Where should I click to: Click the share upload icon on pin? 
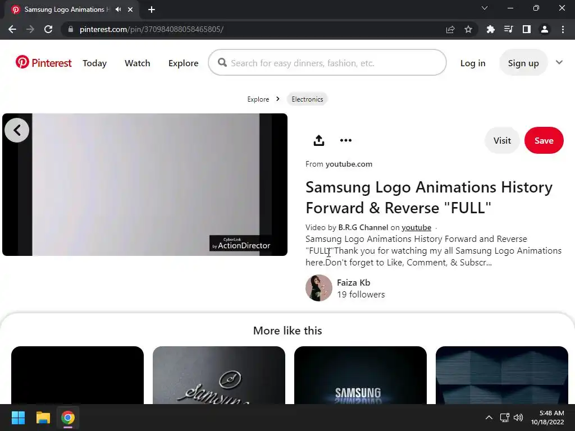(x=319, y=140)
